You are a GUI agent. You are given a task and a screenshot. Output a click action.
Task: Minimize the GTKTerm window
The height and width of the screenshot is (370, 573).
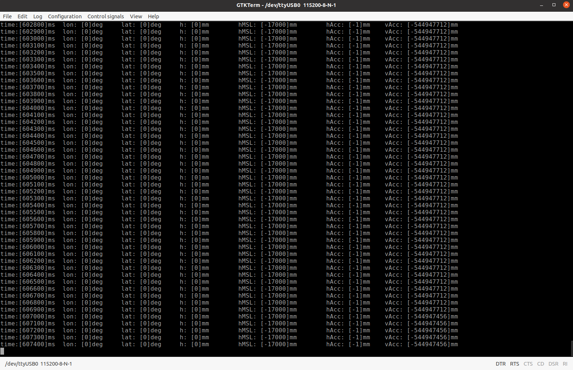[542, 5]
